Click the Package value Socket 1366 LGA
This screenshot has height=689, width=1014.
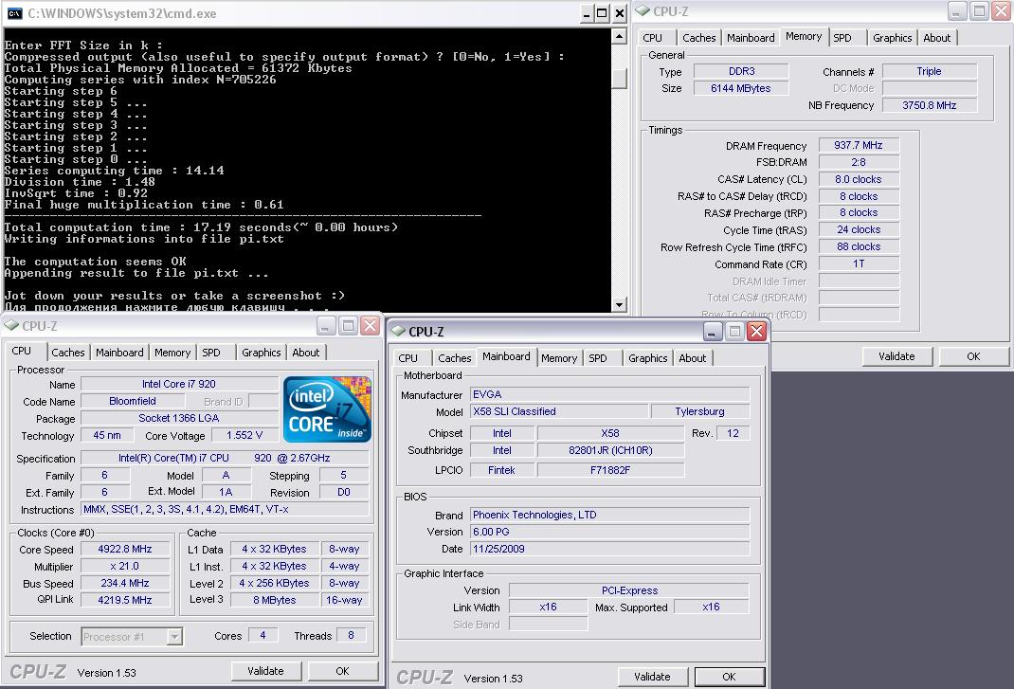point(178,419)
